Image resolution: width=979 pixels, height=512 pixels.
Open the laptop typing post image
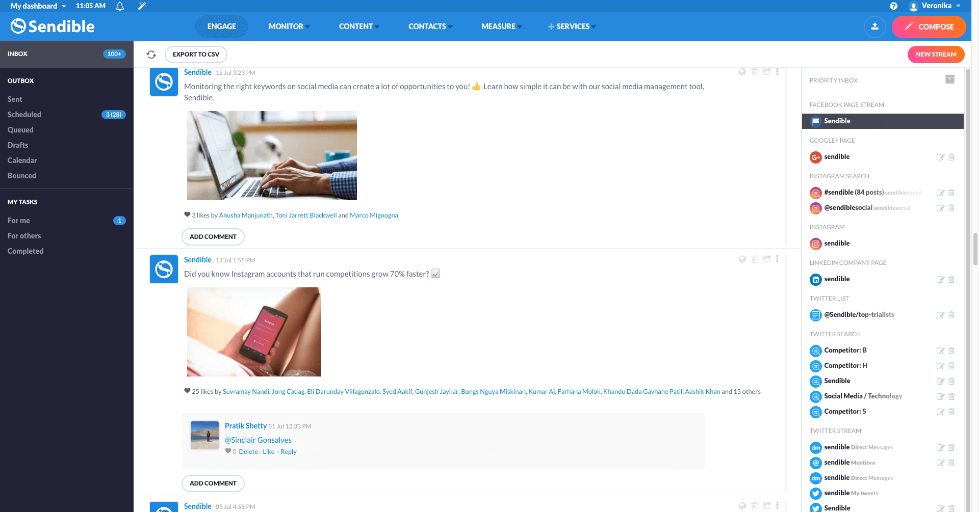(272, 156)
